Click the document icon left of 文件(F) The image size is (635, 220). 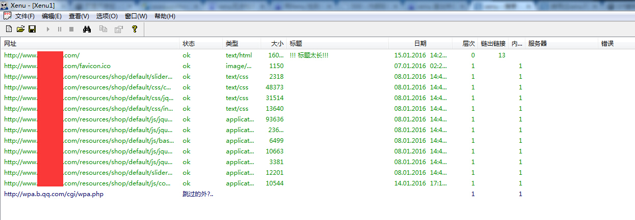(7, 16)
